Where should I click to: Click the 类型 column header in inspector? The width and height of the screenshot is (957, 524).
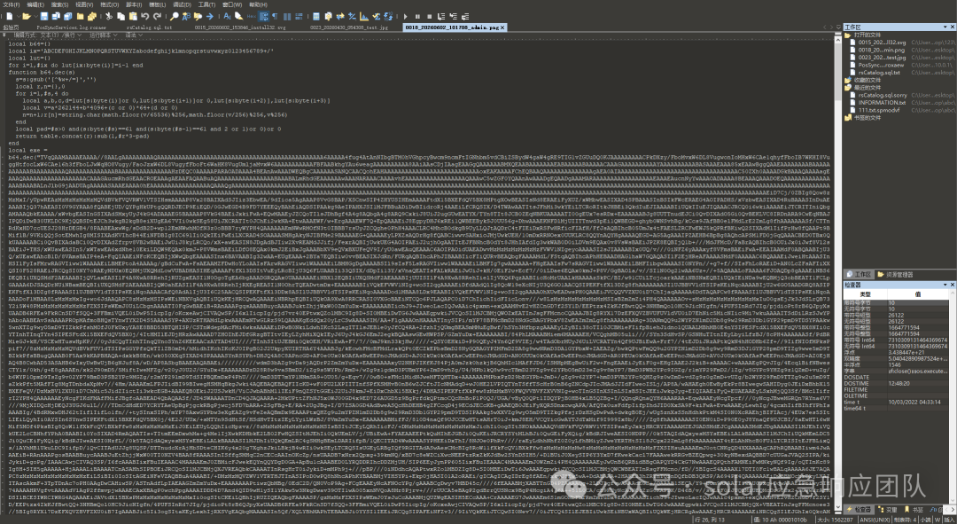(866, 294)
